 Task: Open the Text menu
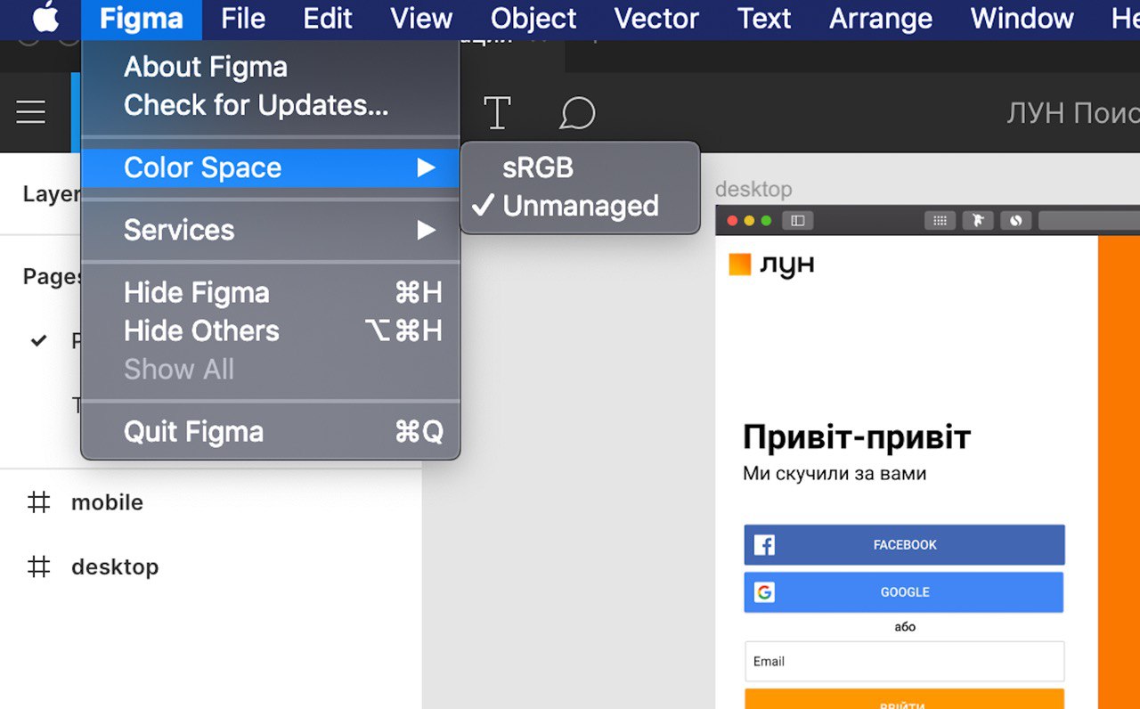(764, 19)
